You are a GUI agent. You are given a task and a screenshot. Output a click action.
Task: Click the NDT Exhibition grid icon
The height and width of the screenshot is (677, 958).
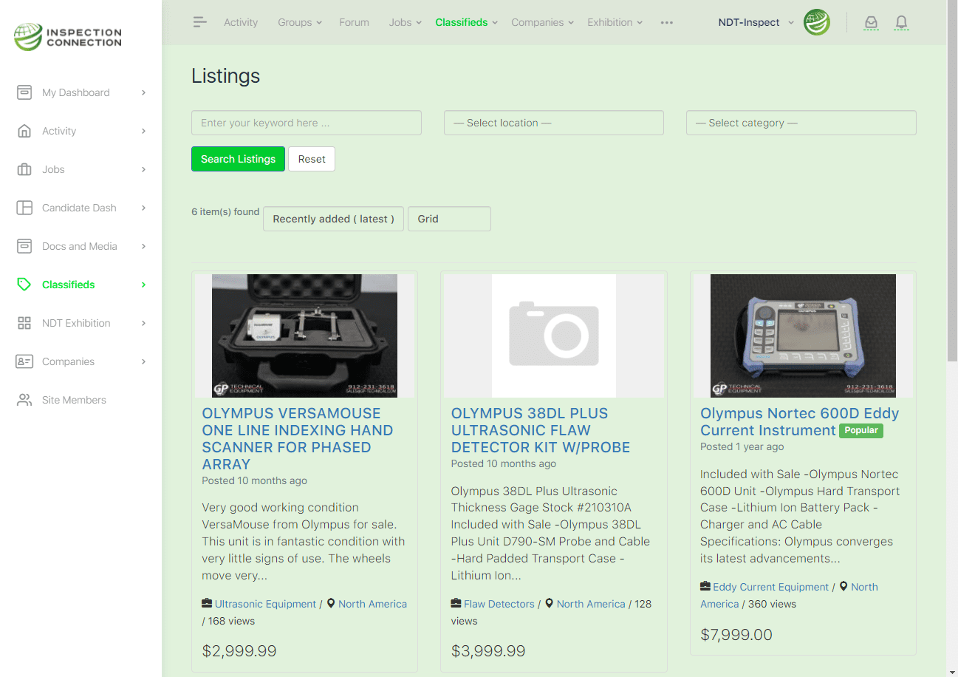tap(24, 323)
